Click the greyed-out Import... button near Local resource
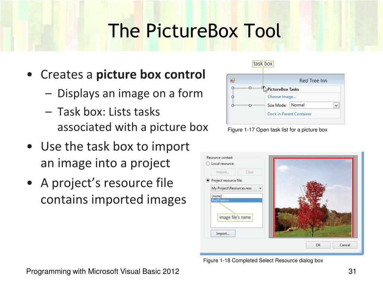Screen dimensions: 383x287 pyautogui.click(x=223, y=172)
